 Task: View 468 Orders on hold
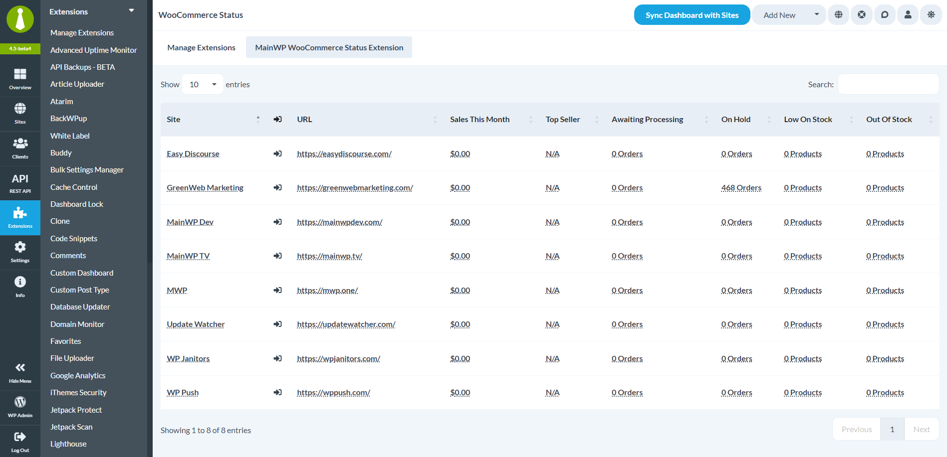(741, 187)
